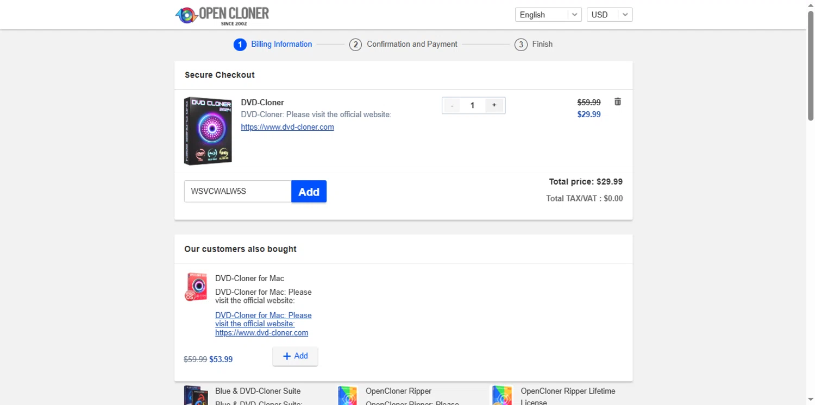Open the DVD-Cloner product box image
Image resolution: width=815 pixels, height=405 pixels.
coord(209,131)
